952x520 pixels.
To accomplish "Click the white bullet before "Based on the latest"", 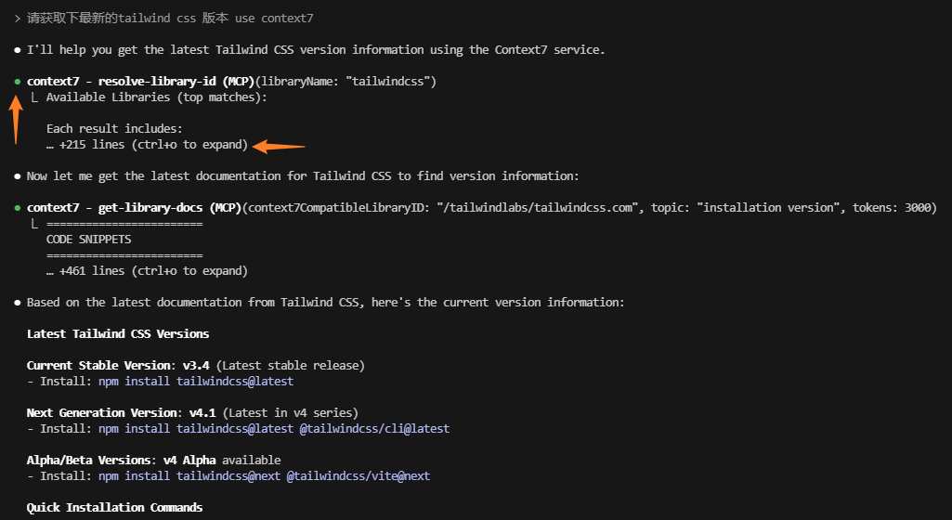I will [17, 303].
